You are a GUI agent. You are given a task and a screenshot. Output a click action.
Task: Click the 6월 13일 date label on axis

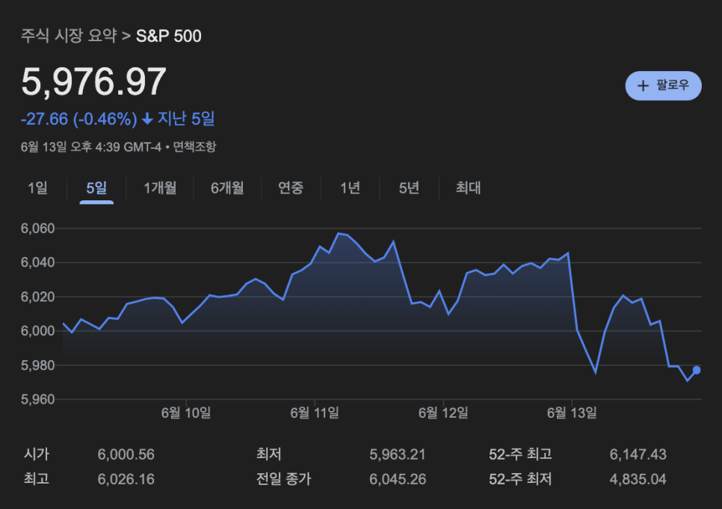point(572,413)
